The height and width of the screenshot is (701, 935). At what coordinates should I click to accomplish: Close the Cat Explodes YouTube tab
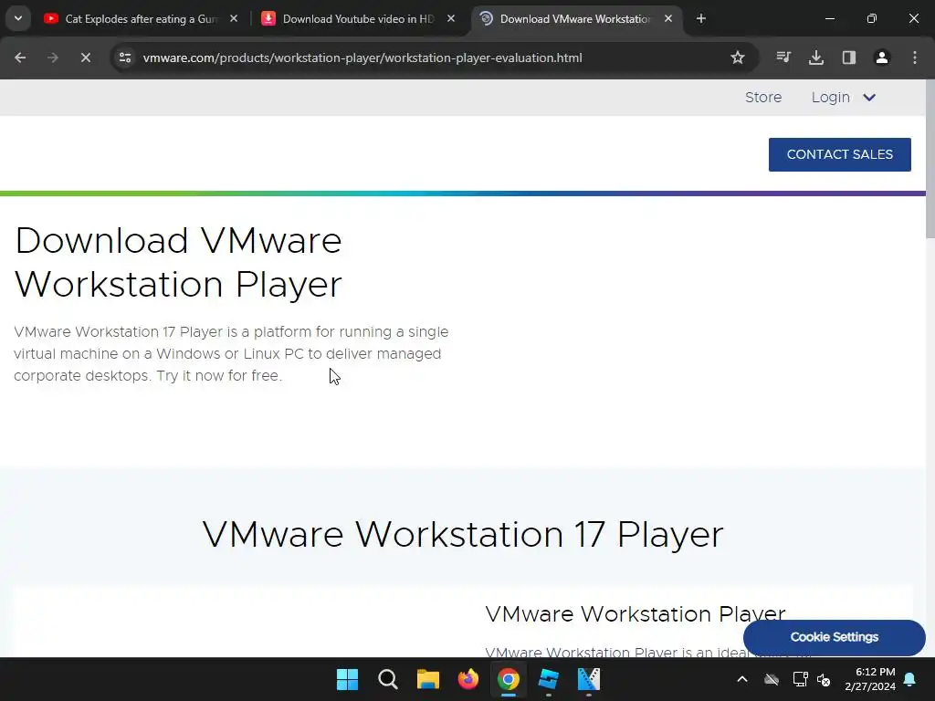[x=234, y=18]
